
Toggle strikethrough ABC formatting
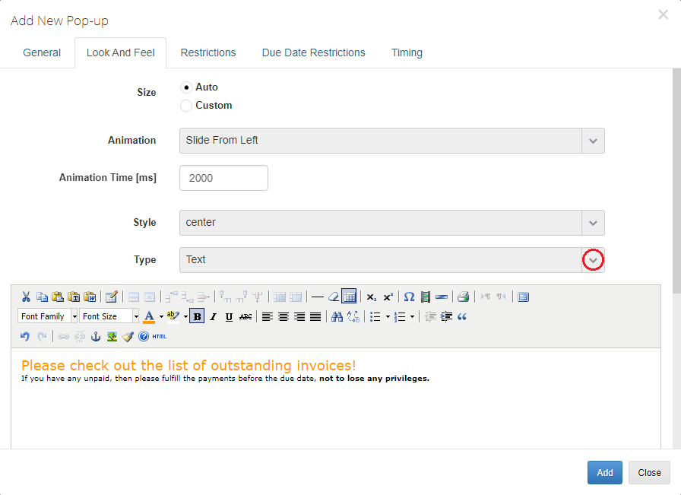pos(245,317)
